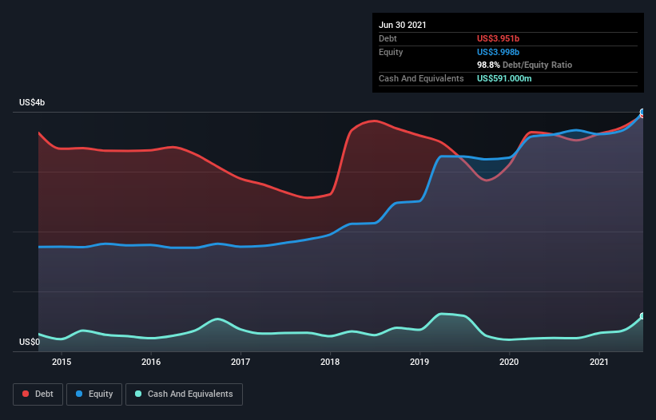Click the 2020 x-axis label
656x420 pixels.
tap(509, 362)
